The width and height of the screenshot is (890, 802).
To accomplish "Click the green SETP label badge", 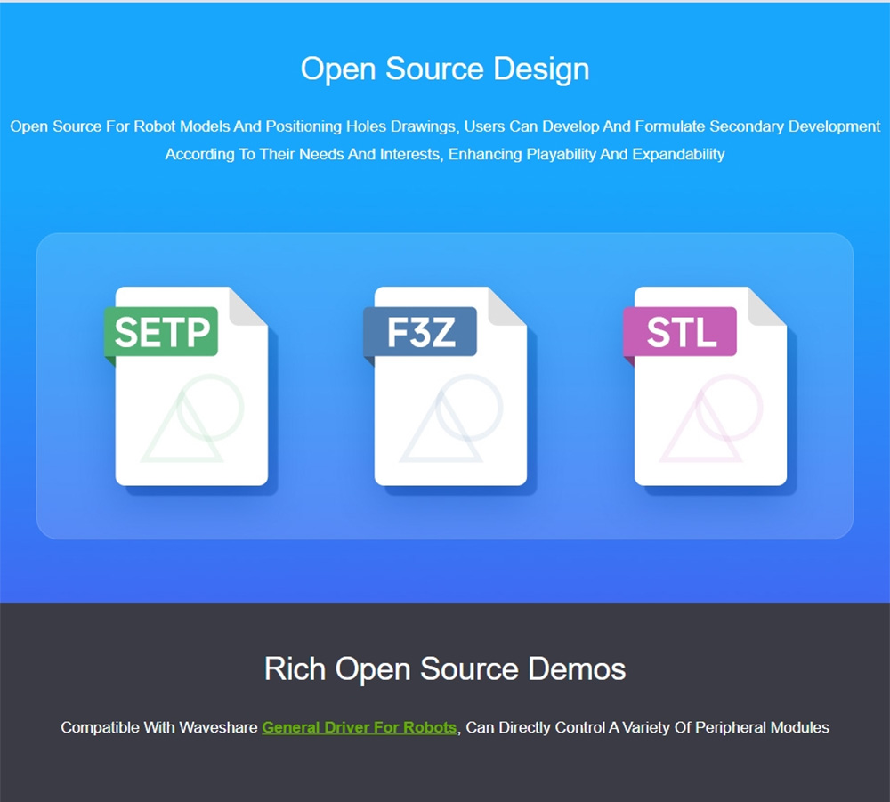I will (161, 332).
